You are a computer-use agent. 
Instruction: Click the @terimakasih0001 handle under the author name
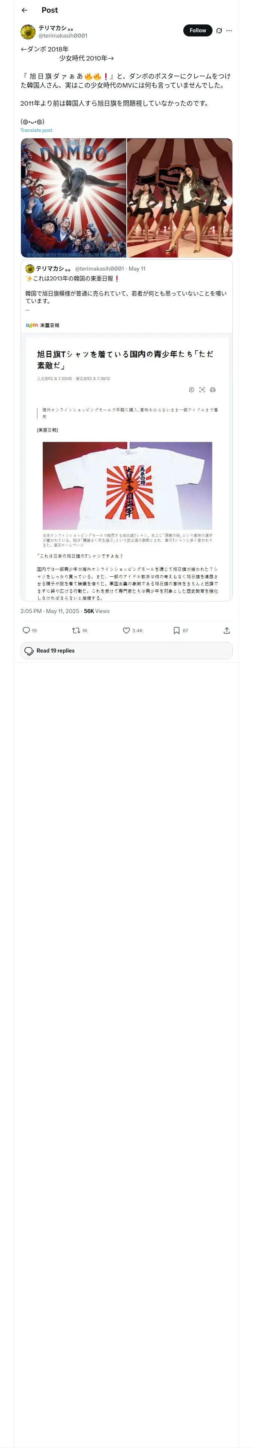tap(63, 35)
